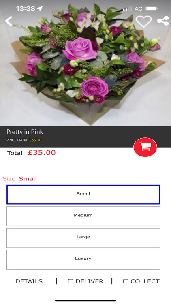Screen dimensions: 171x304
Task: Choose the Large size option
Action: tap(83, 238)
